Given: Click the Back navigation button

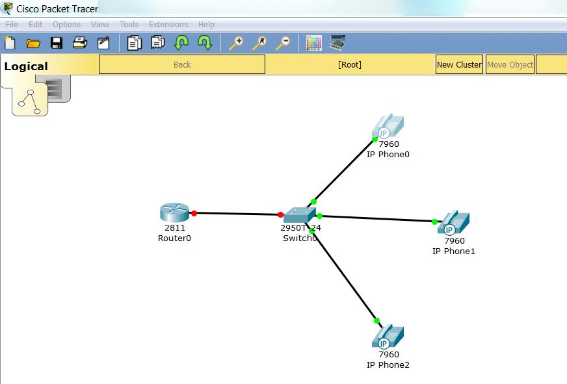Looking at the screenshot, I should tap(182, 64).
